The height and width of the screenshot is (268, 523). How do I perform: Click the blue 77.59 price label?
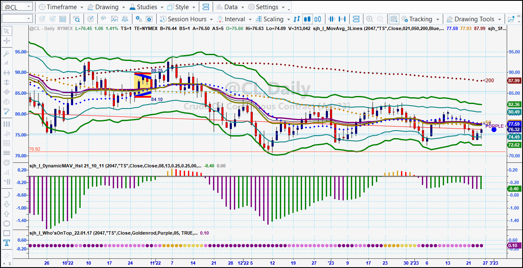click(x=514, y=124)
